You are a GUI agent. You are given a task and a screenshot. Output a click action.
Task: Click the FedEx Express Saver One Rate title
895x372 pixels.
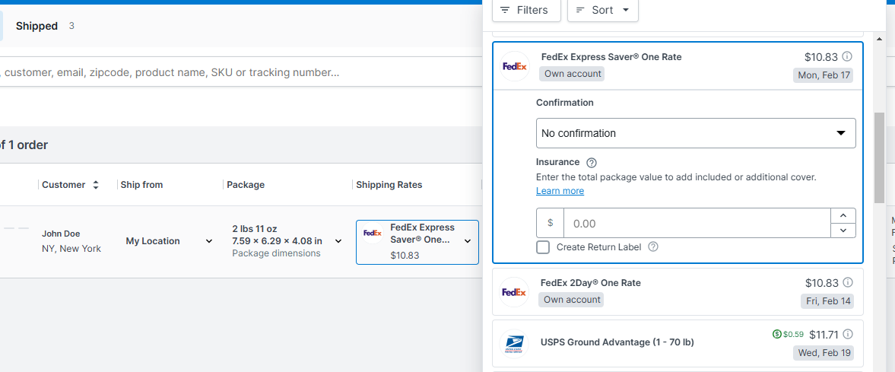tap(611, 57)
